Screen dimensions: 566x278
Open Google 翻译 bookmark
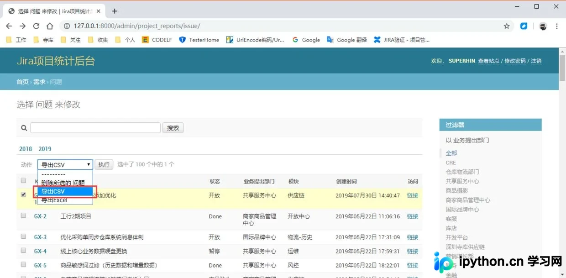click(347, 40)
